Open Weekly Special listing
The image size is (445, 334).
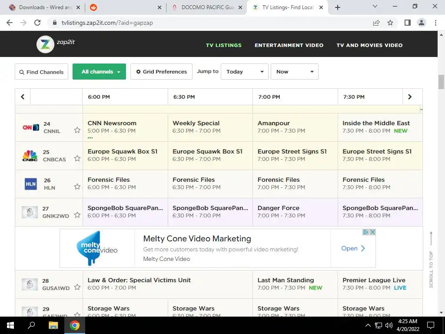coord(210,127)
